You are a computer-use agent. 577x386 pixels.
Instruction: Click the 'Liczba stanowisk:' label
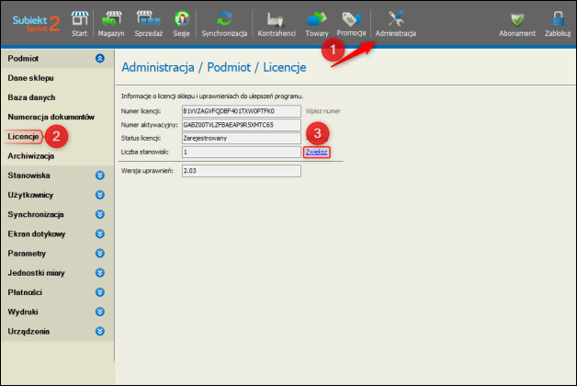pyautogui.click(x=145, y=152)
